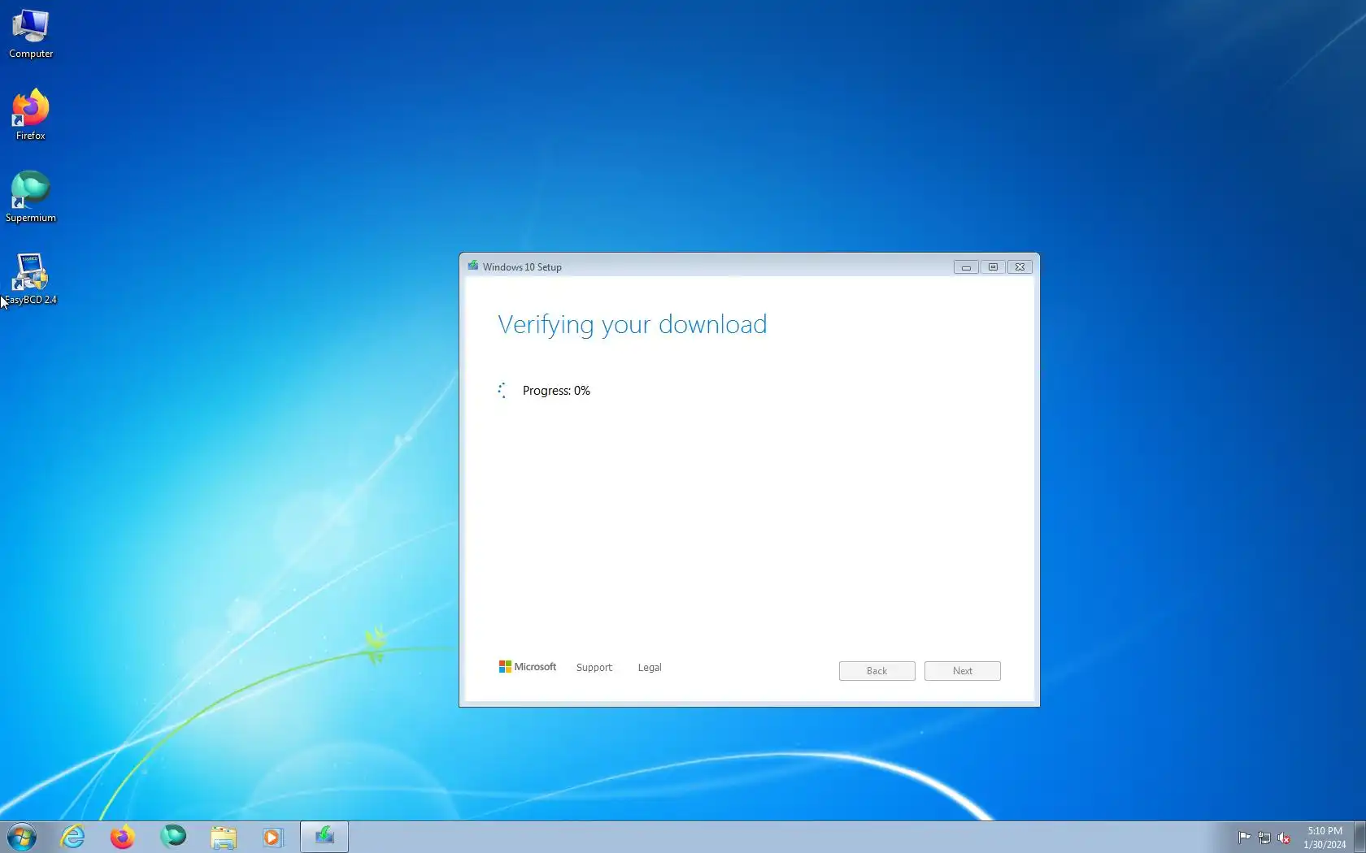Click the Back button

pos(877,671)
